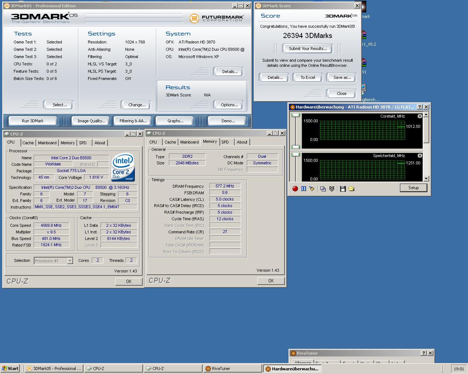Click OK in the left CPU-Z window
This screenshot has height=374, width=468.
(129, 282)
